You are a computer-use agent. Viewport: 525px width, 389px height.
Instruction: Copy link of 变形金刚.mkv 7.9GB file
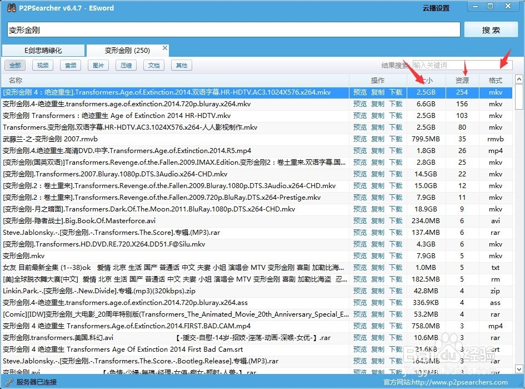(x=378, y=256)
